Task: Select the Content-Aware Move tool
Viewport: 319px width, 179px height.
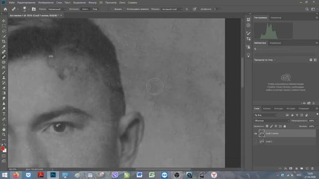Action: point(3,67)
